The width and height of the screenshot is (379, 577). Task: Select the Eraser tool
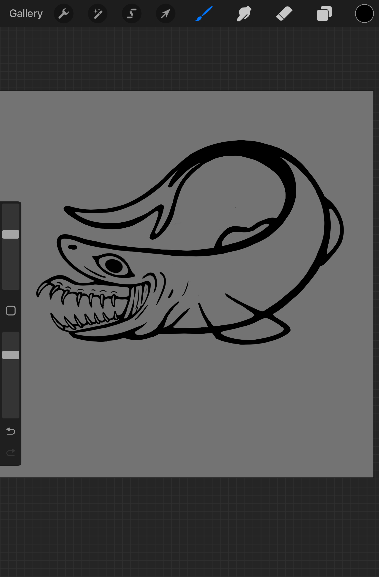tap(284, 13)
